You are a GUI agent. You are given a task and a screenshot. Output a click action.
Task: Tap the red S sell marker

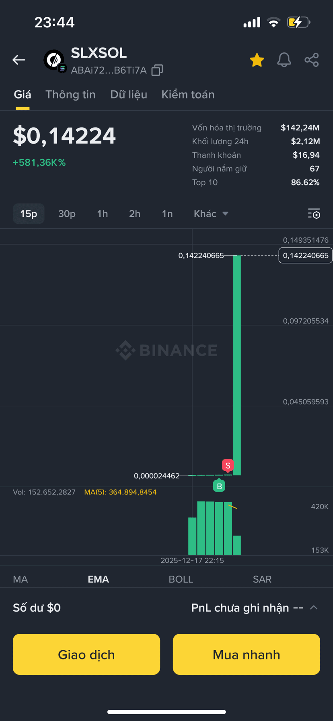click(228, 465)
